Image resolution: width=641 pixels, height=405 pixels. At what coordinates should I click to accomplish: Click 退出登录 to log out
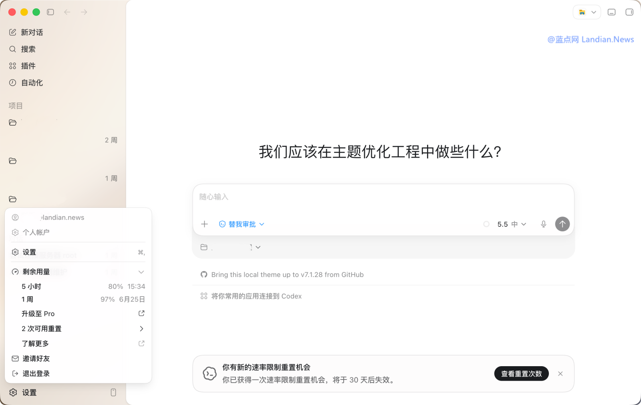[x=79, y=373]
